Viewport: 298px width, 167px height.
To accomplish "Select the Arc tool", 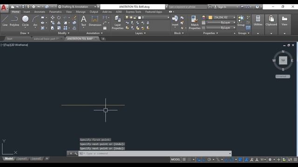I will [x=35, y=21].
